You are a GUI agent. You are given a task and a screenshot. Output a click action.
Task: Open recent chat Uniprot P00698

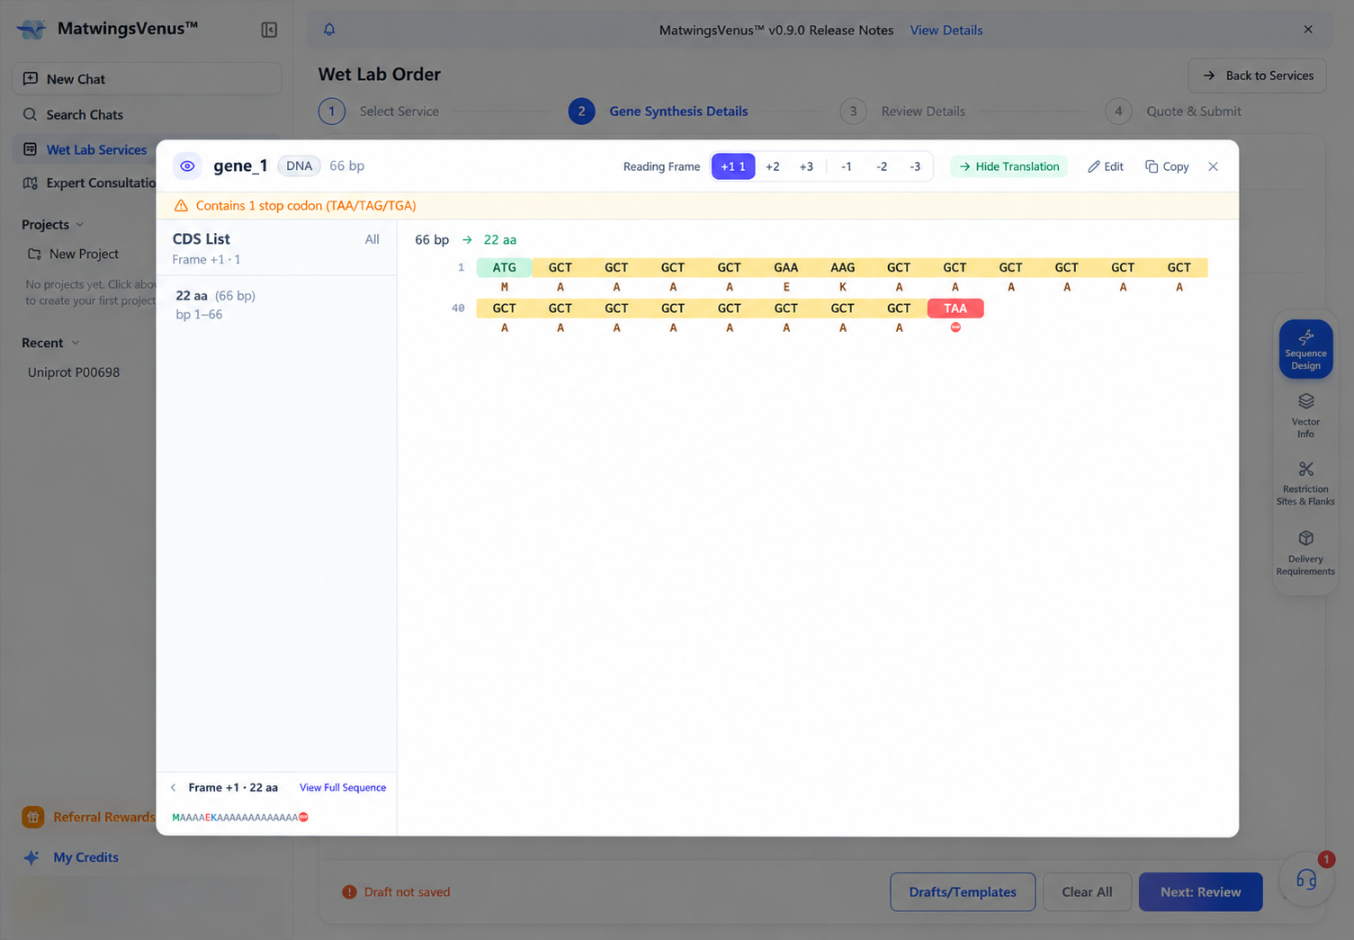(x=74, y=372)
